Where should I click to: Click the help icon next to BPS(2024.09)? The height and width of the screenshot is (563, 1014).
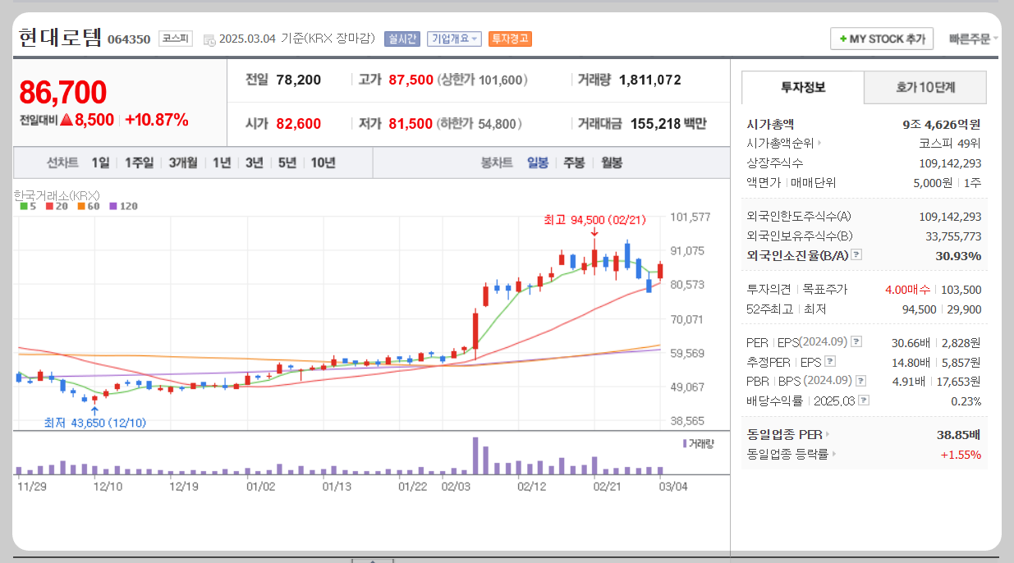(x=860, y=380)
